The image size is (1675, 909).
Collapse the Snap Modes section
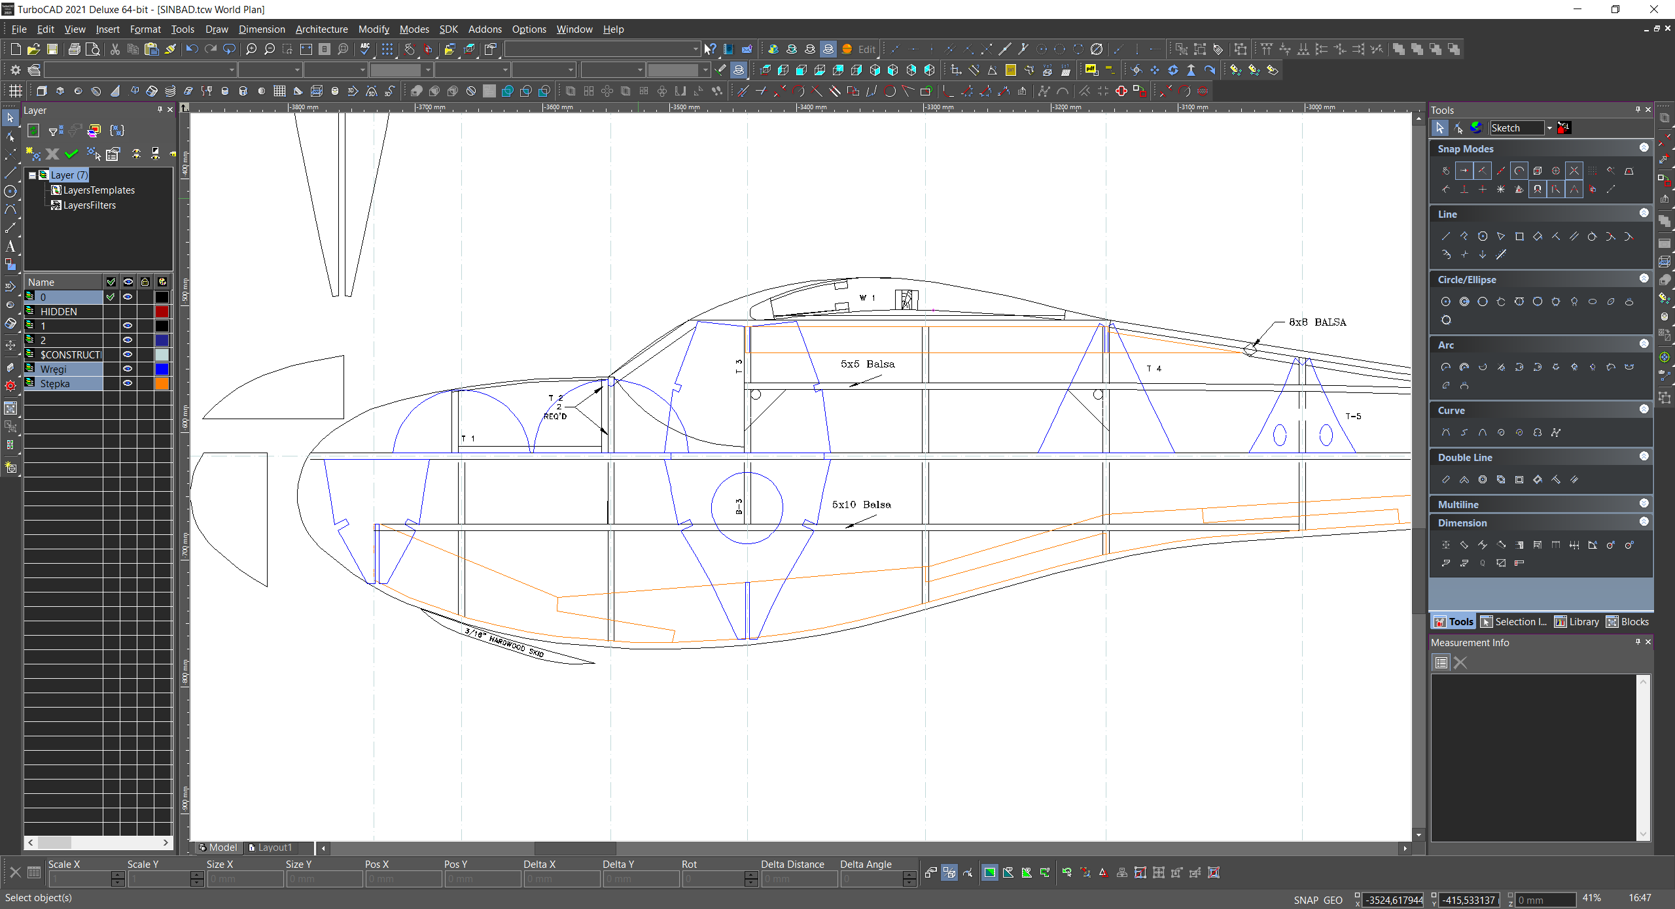click(1643, 148)
